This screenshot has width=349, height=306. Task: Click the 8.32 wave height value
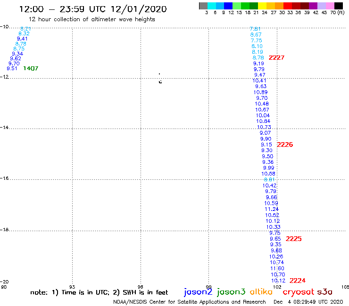coord(24,34)
